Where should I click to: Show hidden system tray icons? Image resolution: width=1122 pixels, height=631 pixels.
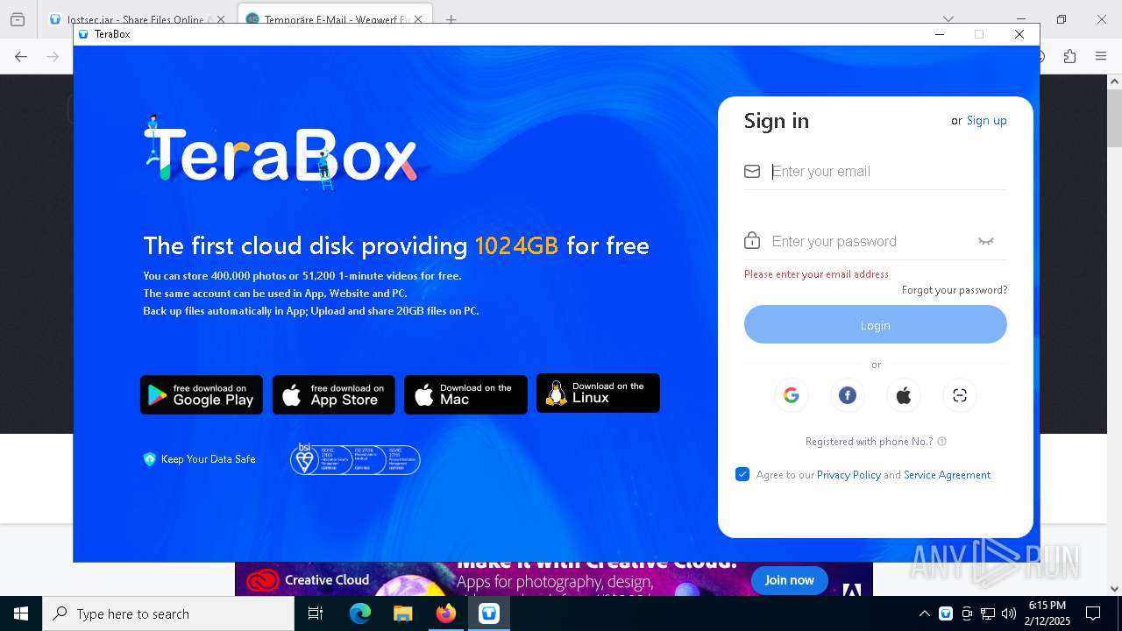924,613
